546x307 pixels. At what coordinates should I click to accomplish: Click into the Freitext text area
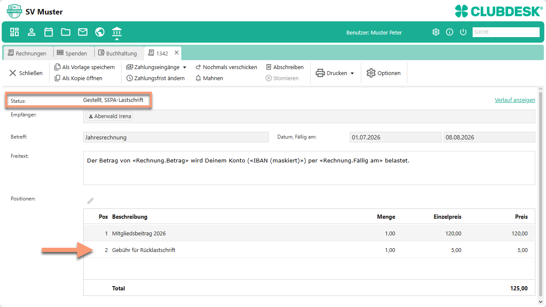pos(309,168)
